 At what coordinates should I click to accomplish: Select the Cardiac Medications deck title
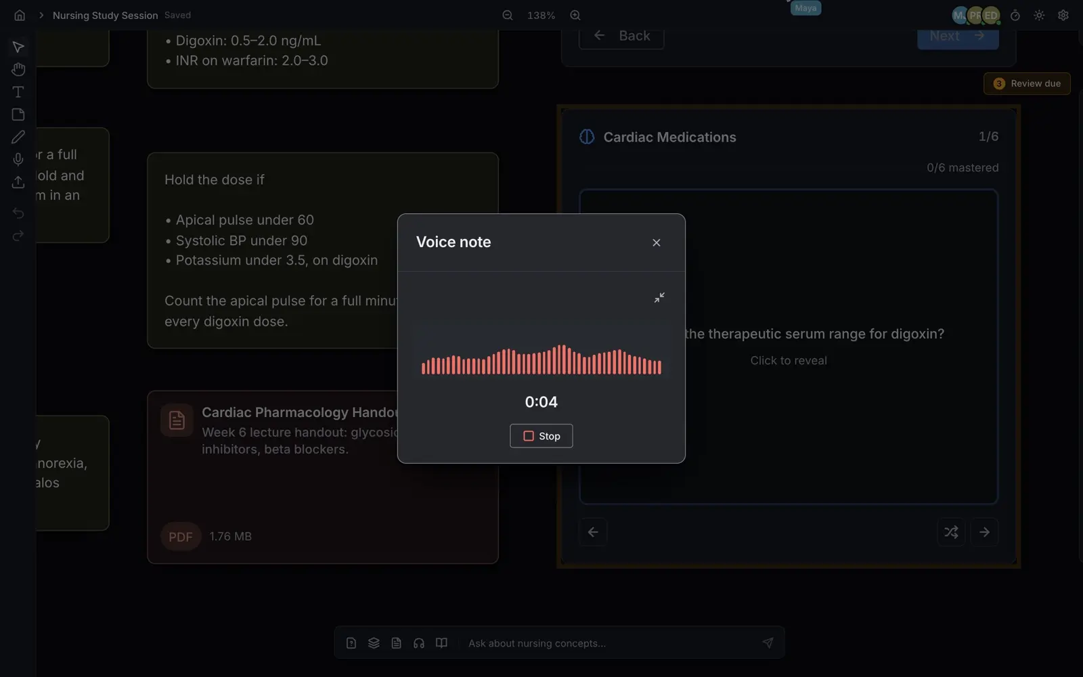[669, 137]
